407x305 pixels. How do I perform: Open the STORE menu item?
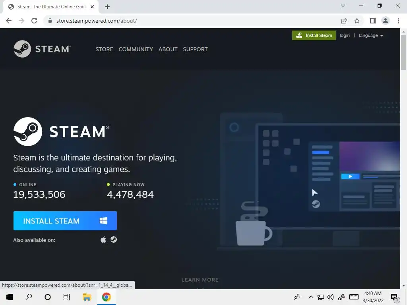pyautogui.click(x=104, y=49)
